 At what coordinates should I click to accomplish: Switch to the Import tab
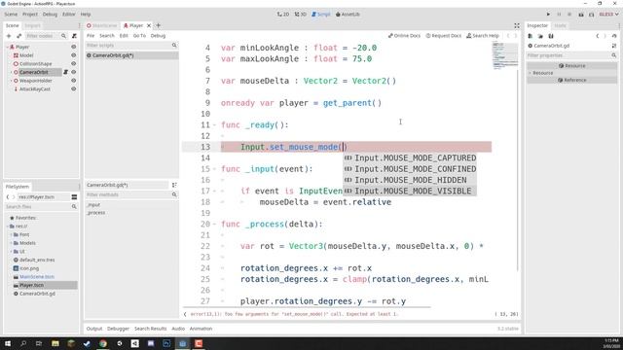tap(32, 25)
